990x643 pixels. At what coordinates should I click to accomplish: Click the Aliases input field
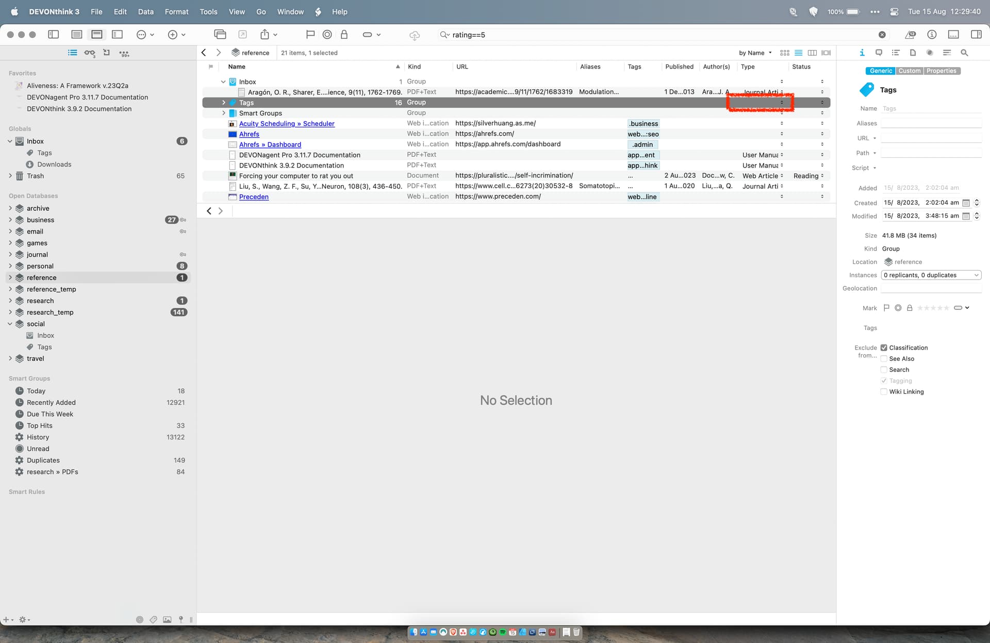931,123
